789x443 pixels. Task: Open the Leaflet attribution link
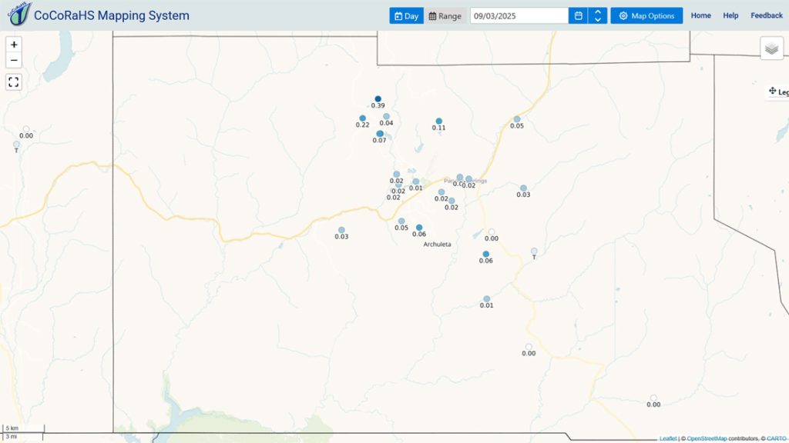(668, 438)
